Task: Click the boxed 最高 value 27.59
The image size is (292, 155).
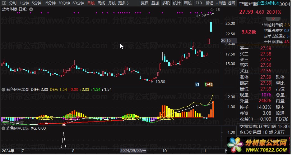Action: [x=266, y=83]
